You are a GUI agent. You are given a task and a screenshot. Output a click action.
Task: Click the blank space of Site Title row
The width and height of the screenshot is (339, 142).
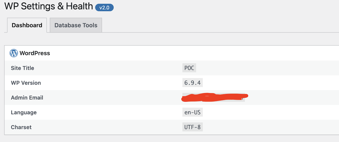268,68
